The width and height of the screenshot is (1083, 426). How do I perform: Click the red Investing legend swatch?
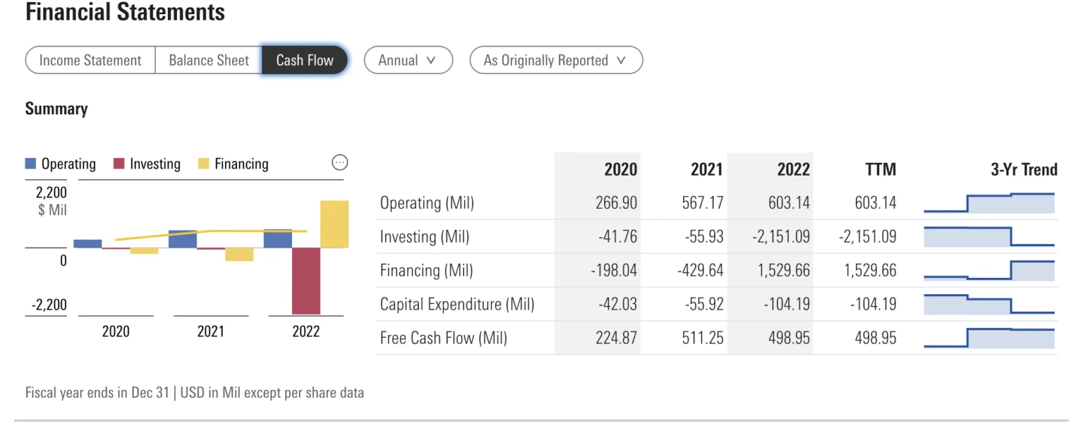(118, 164)
